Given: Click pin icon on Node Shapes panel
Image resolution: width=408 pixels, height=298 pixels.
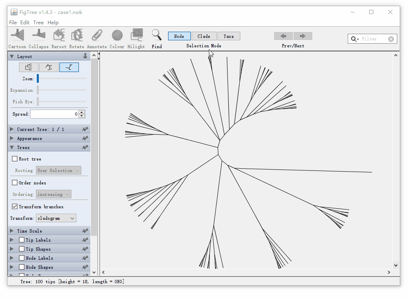Looking at the screenshot, I should click(x=85, y=267).
